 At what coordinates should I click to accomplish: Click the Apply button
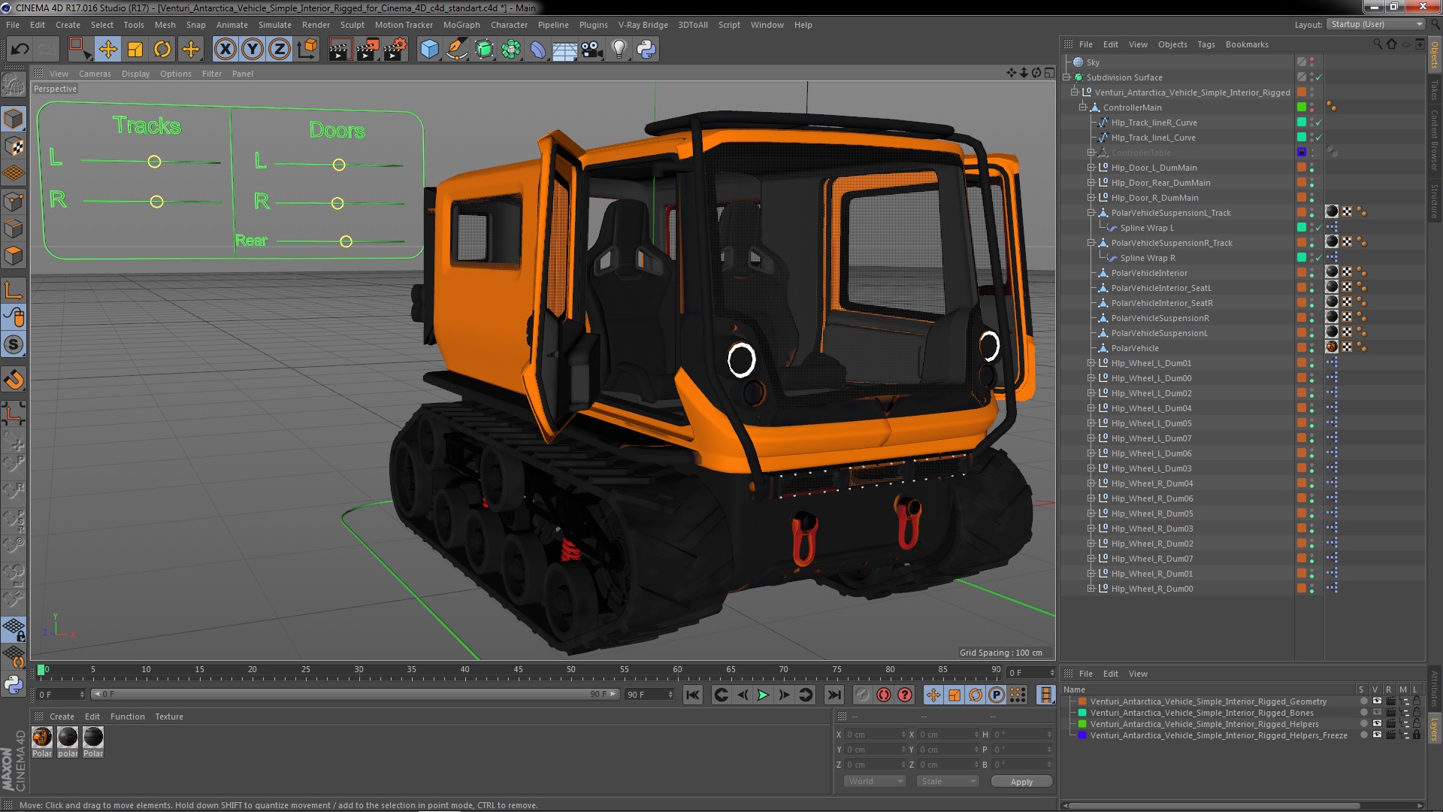[1021, 782]
